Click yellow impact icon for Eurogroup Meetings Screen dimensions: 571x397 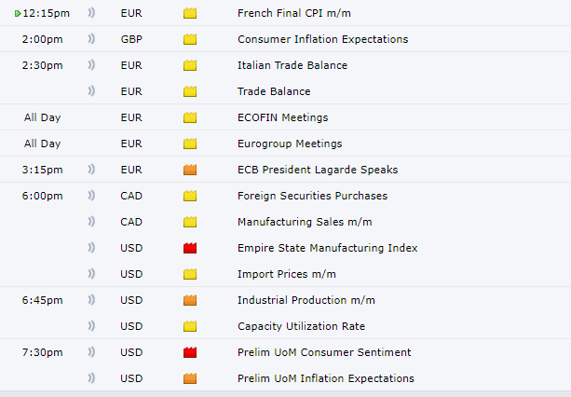pos(190,144)
